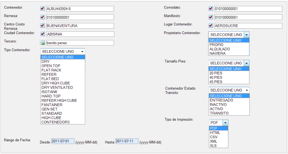Focus the Tercero name field
The image size is (288, 154).
[79, 43]
